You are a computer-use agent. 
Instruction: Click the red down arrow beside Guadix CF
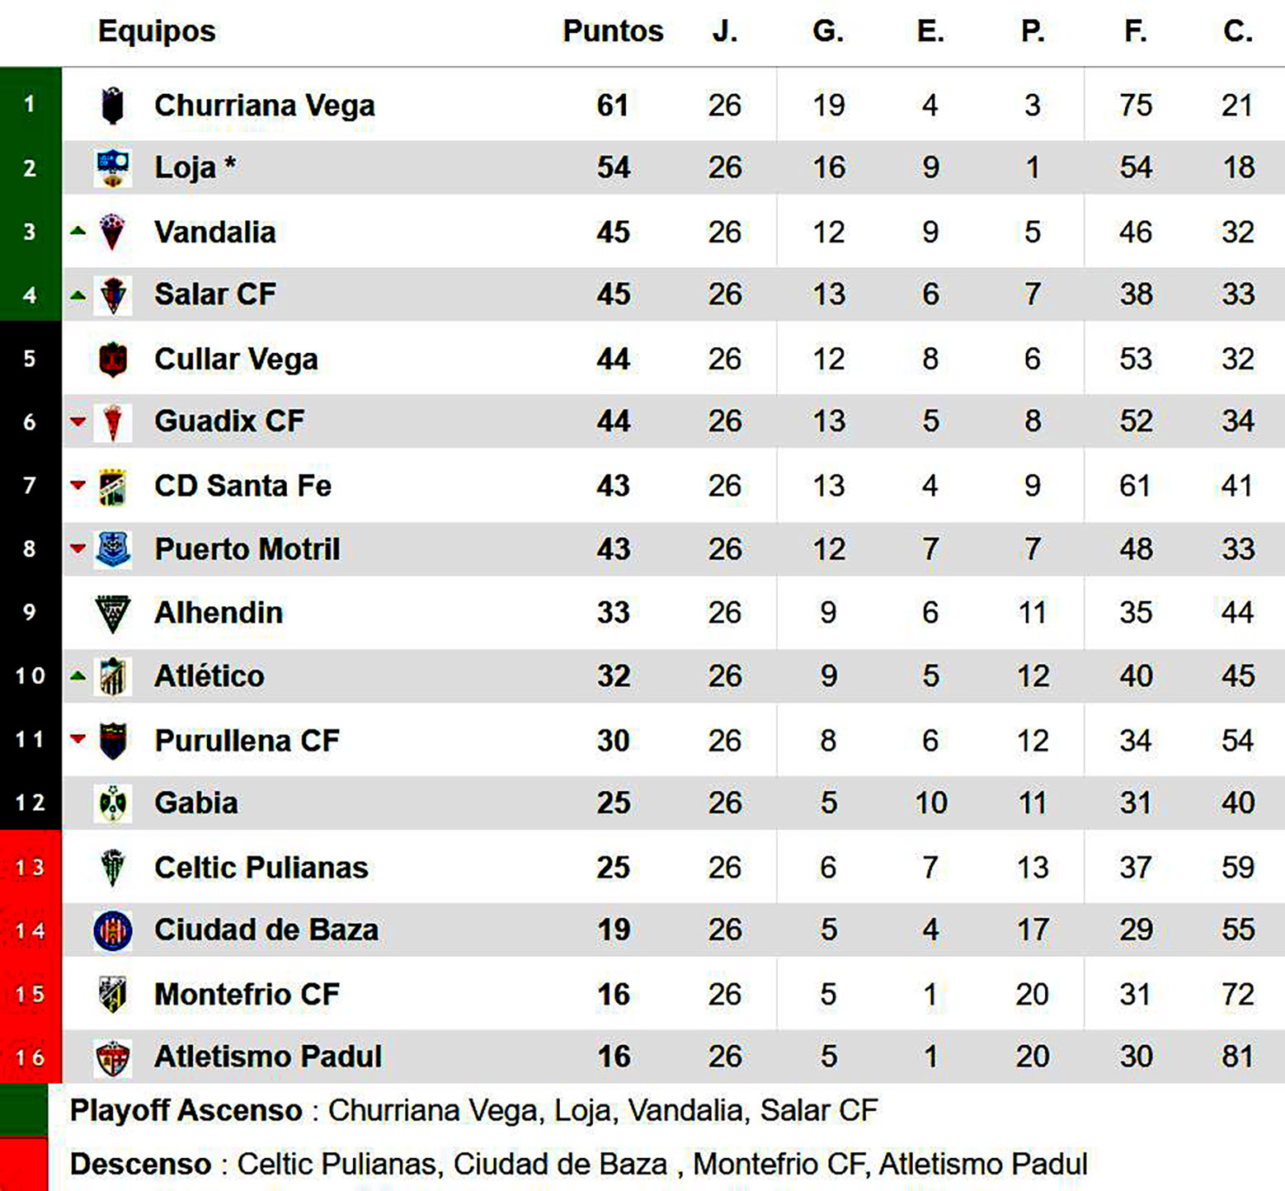[78, 422]
